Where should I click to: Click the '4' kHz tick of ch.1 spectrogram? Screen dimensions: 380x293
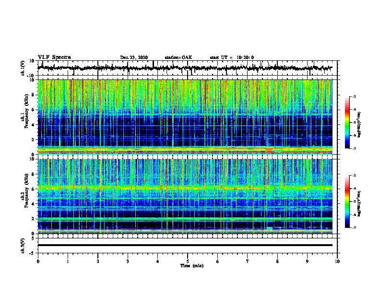(x=34, y=125)
